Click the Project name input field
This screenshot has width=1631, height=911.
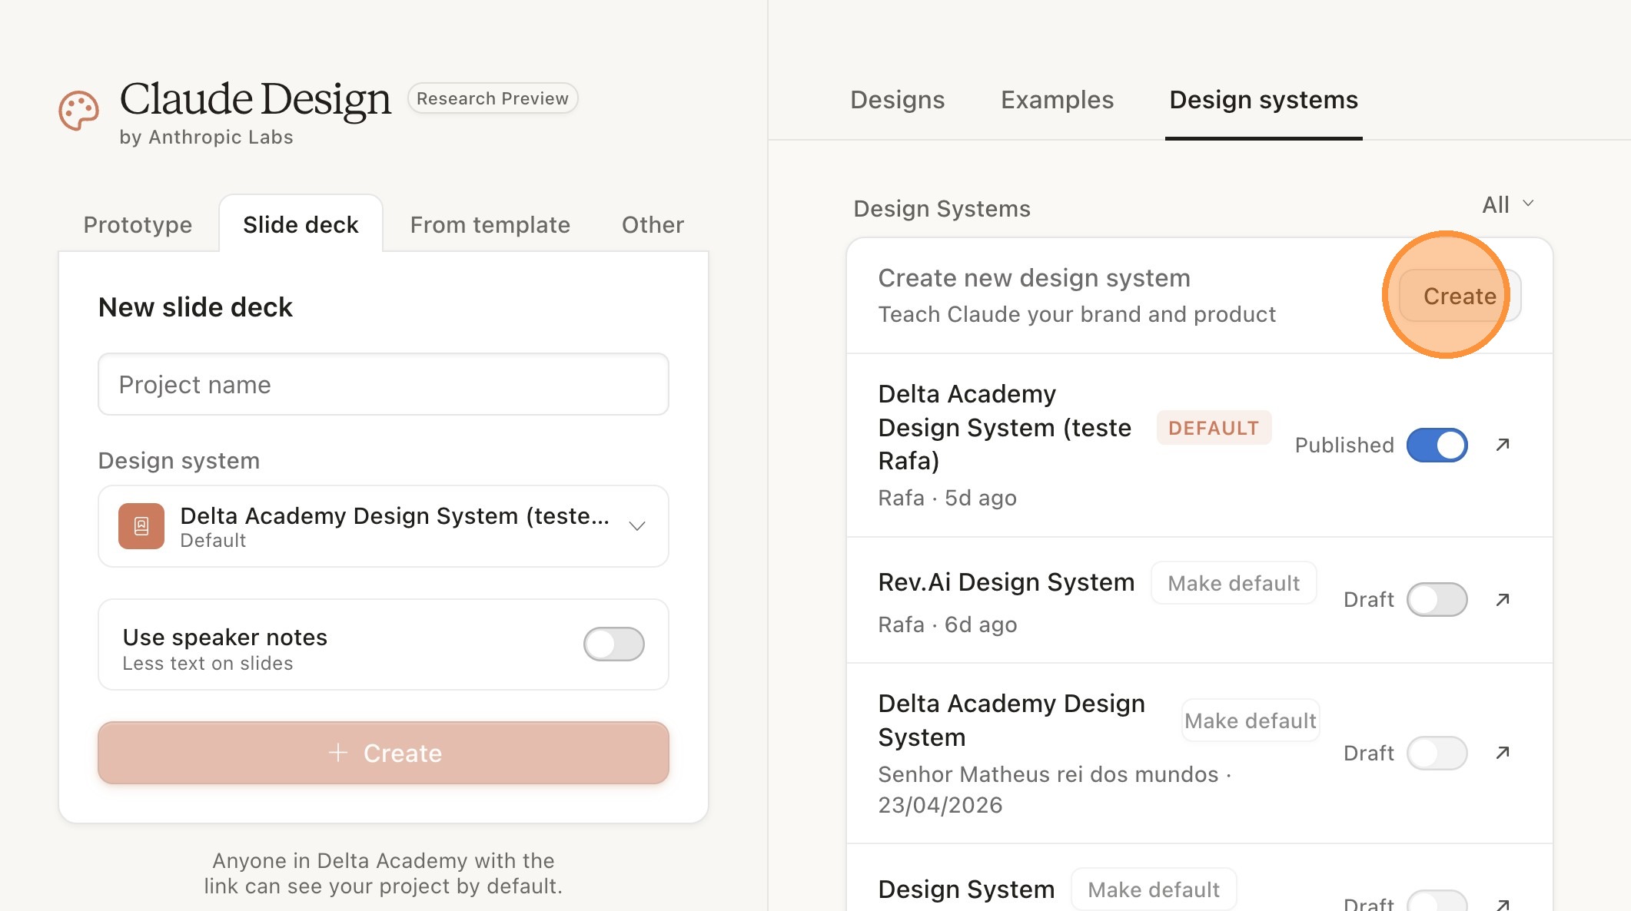coord(384,384)
